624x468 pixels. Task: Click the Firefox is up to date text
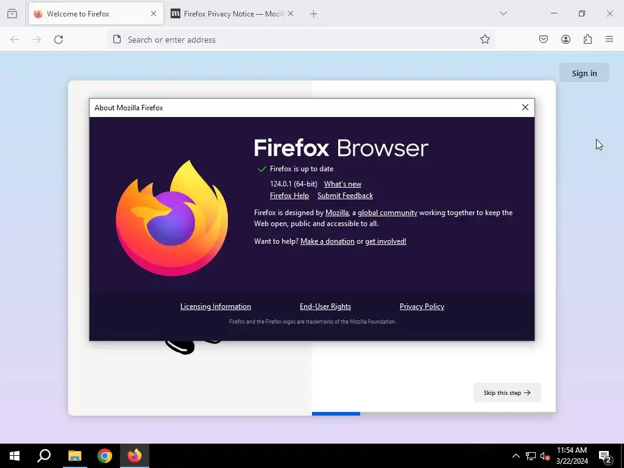[x=302, y=169]
